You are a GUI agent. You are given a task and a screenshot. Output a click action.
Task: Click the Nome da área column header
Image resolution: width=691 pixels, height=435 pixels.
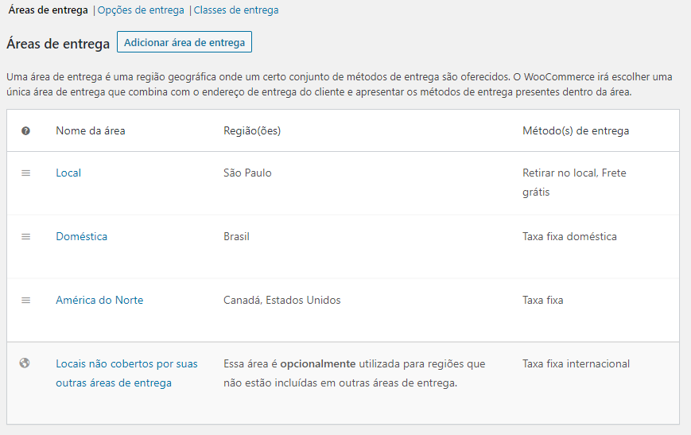[90, 130]
